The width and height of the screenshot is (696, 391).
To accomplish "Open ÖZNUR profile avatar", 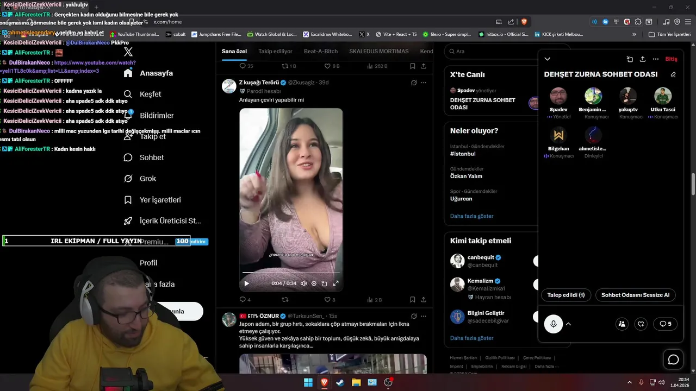I will point(229,319).
